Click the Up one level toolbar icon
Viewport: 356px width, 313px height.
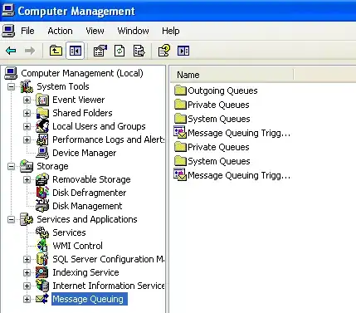pos(56,51)
